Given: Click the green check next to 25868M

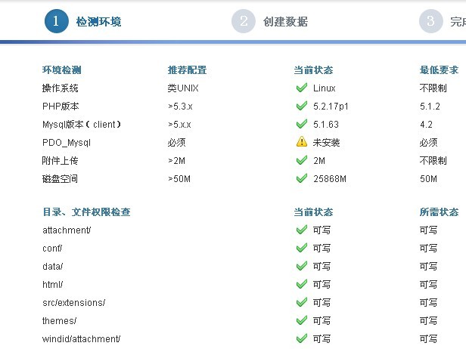Looking at the screenshot, I should (x=301, y=178).
